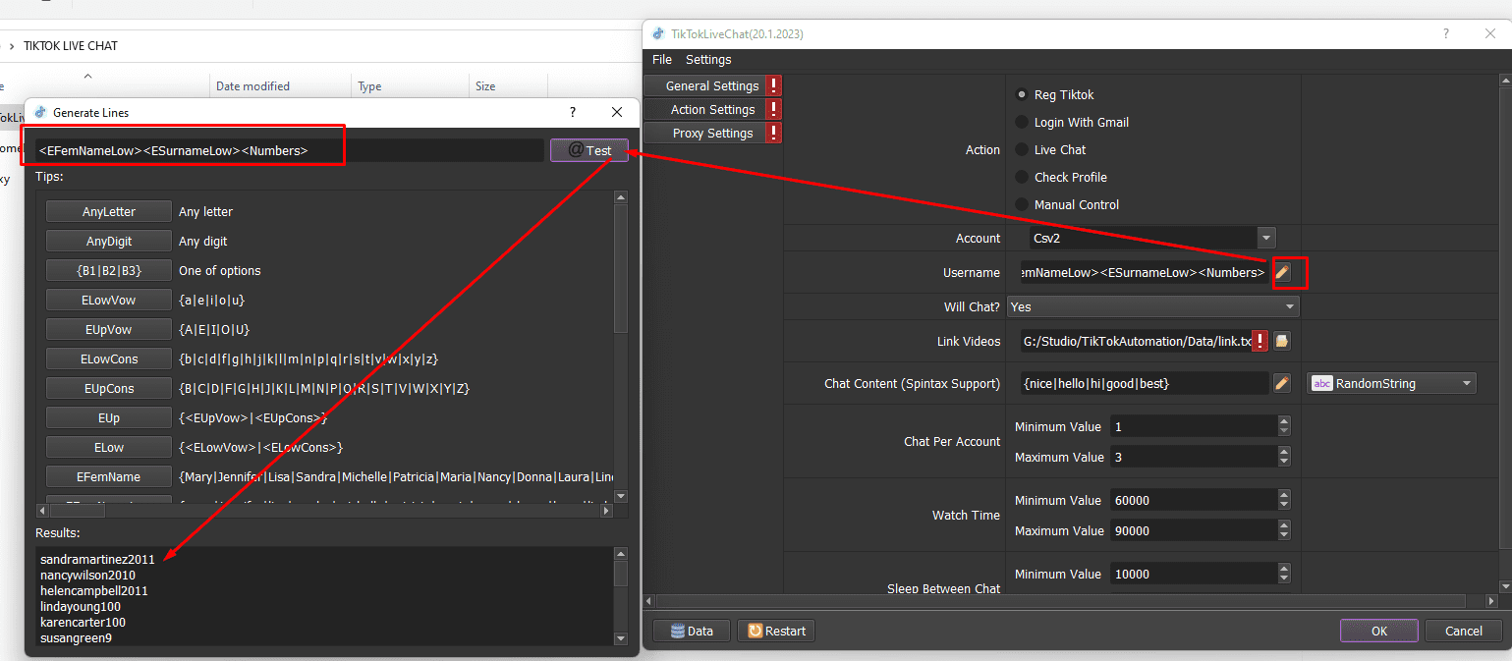Insert the ELowVow token
The width and height of the screenshot is (1512, 661).
pyautogui.click(x=109, y=301)
